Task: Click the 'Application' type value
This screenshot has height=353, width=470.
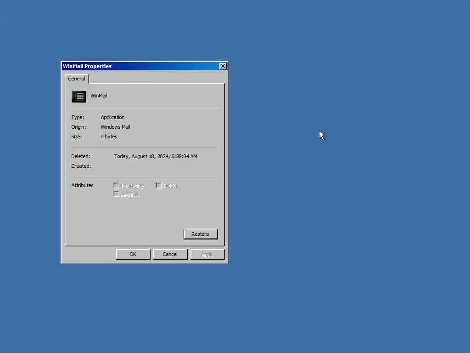Action: pos(112,117)
